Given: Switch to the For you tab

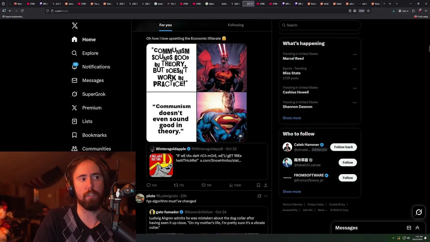Looking at the screenshot, I should coord(165,25).
